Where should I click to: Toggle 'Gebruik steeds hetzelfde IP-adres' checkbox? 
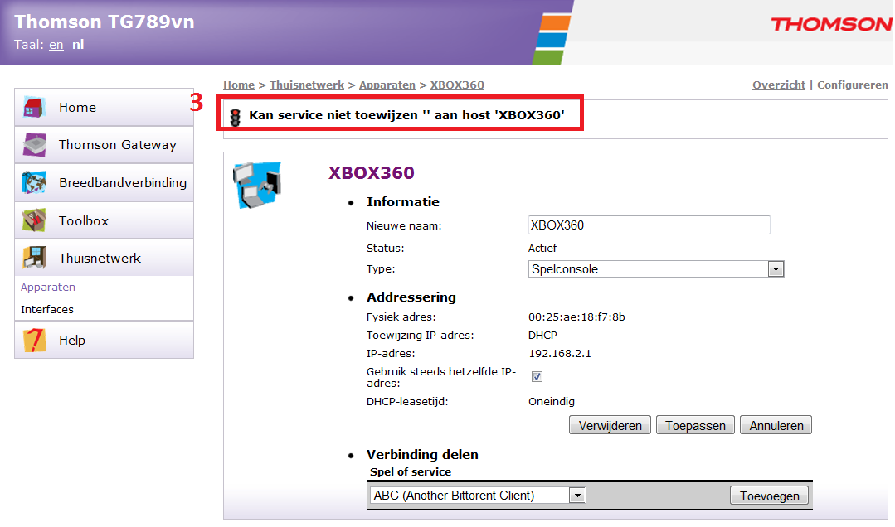click(537, 376)
